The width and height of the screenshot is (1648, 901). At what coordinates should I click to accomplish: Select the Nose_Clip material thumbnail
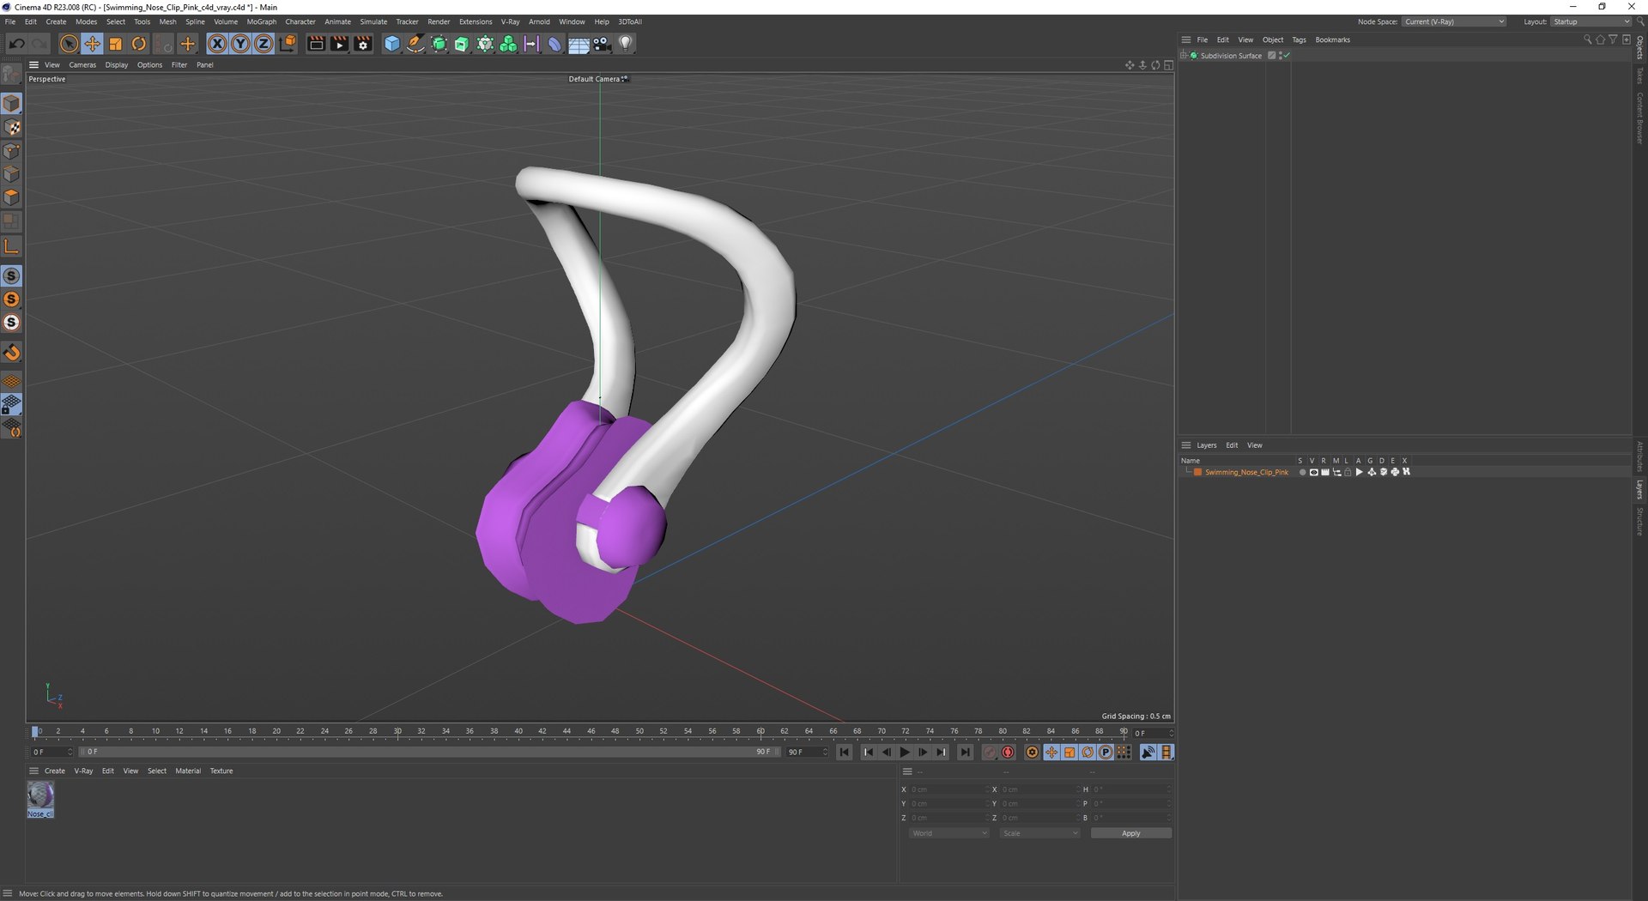click(x=40, y=799)
